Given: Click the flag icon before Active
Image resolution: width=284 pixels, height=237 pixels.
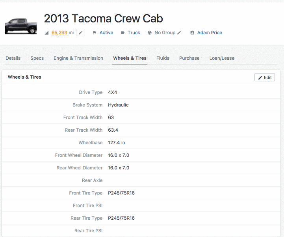Looking at the screenshot, I should pos(95,33).
